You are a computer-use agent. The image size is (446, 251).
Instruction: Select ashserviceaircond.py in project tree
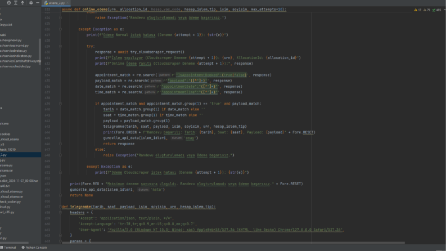14,46
